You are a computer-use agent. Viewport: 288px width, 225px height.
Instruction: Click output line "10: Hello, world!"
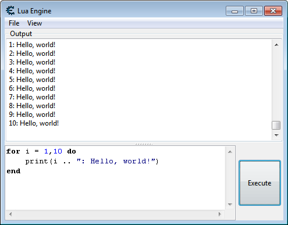[x=34, y=123]
